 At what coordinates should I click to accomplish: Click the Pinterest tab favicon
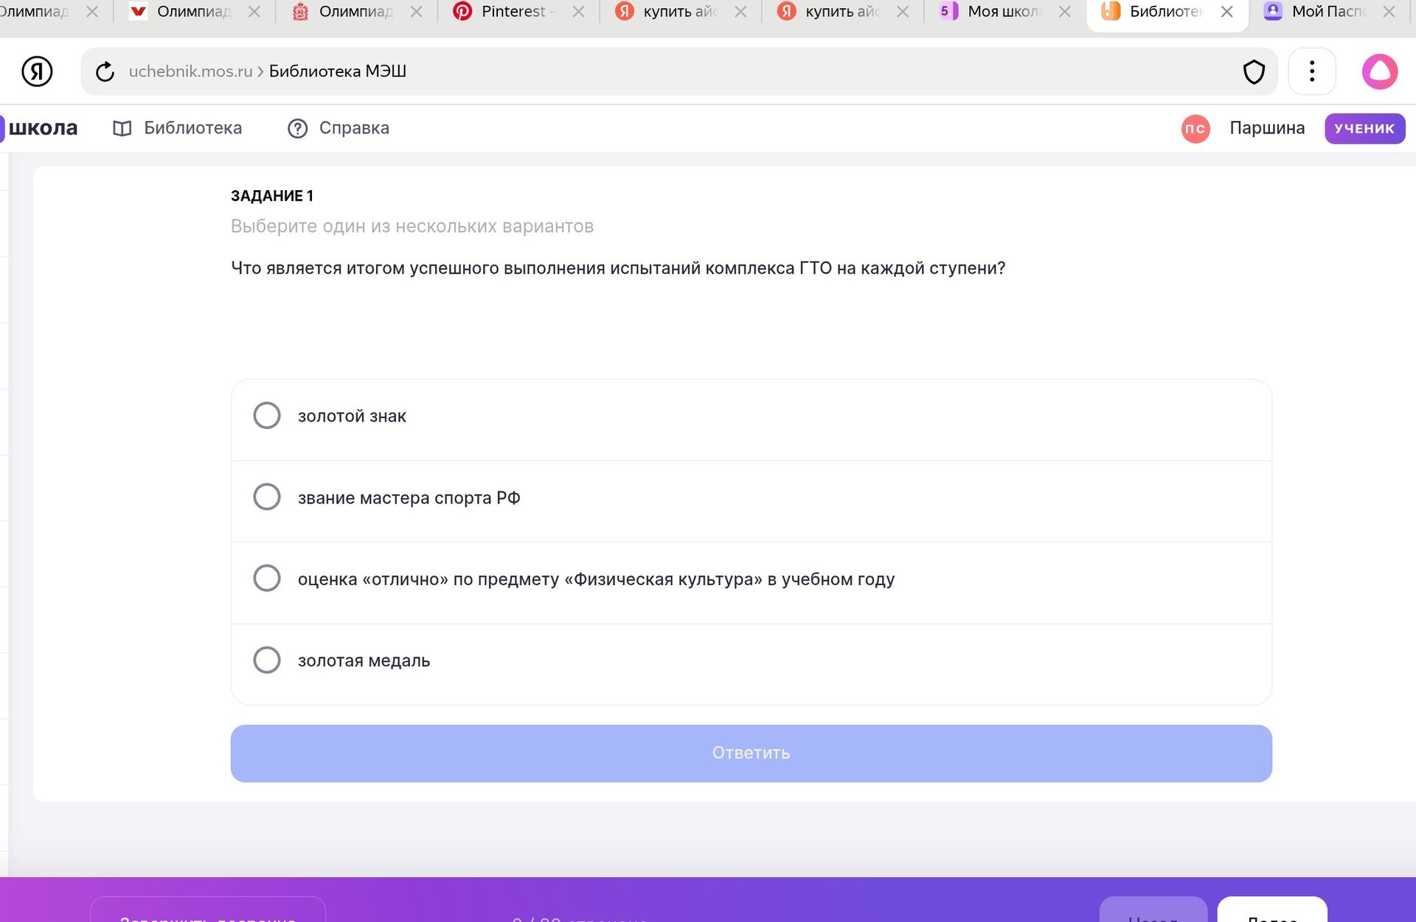[462, 11]
